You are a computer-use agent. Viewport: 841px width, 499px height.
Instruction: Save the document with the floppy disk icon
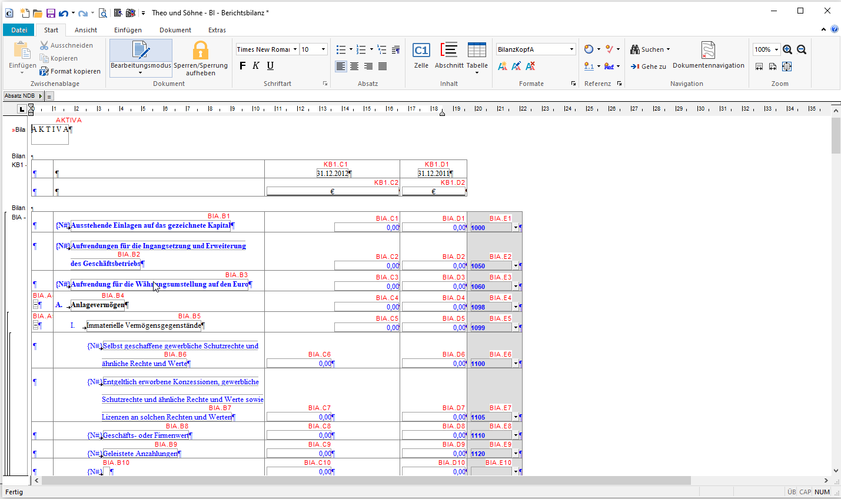point(51,13)
